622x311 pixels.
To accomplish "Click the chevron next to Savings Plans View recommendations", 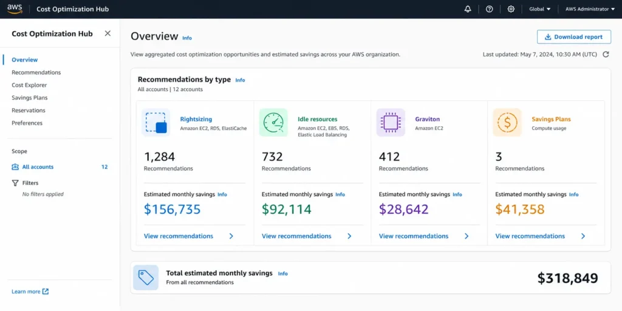I will pyautogui.click(x=583, y=236).
